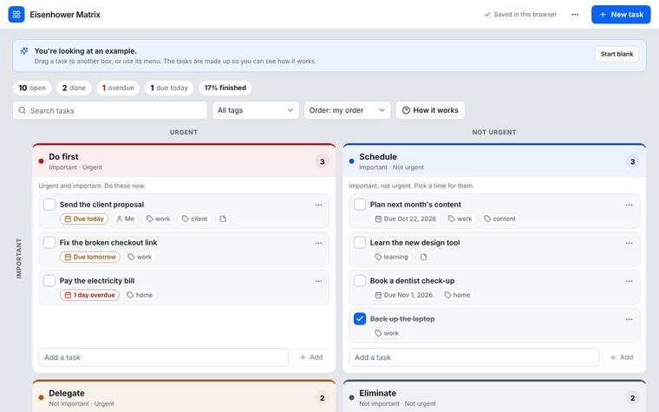Open the Order: my order dropdown
The width and height of the screenshot is (659, 412).
(347, 110)
